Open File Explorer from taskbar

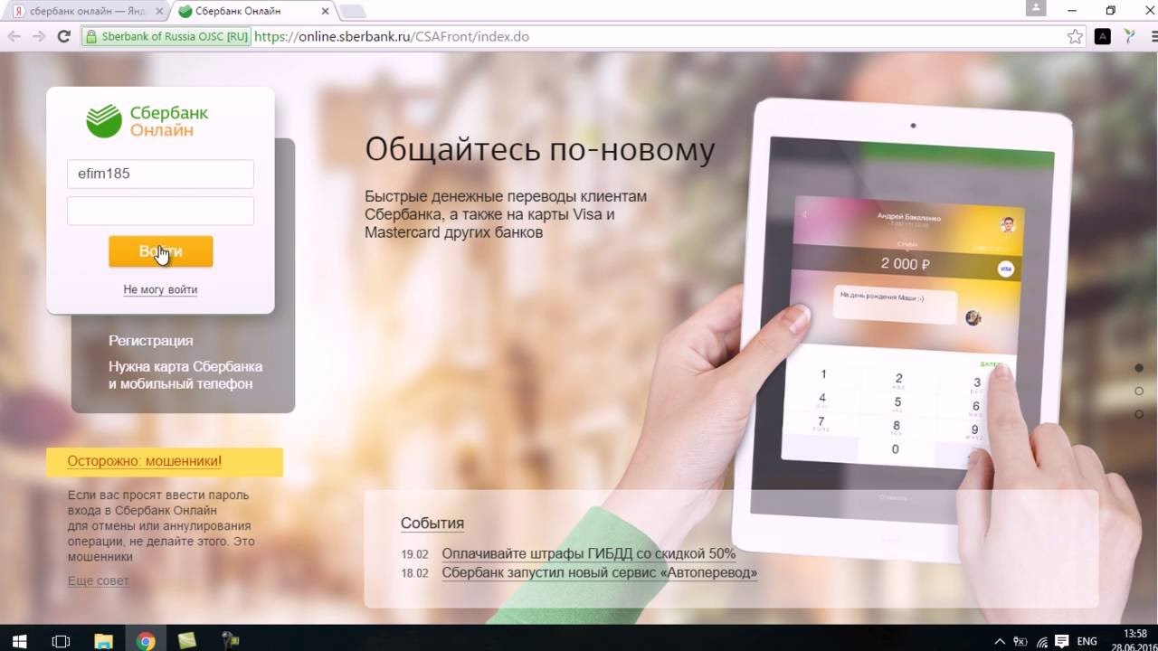point(102,641)
